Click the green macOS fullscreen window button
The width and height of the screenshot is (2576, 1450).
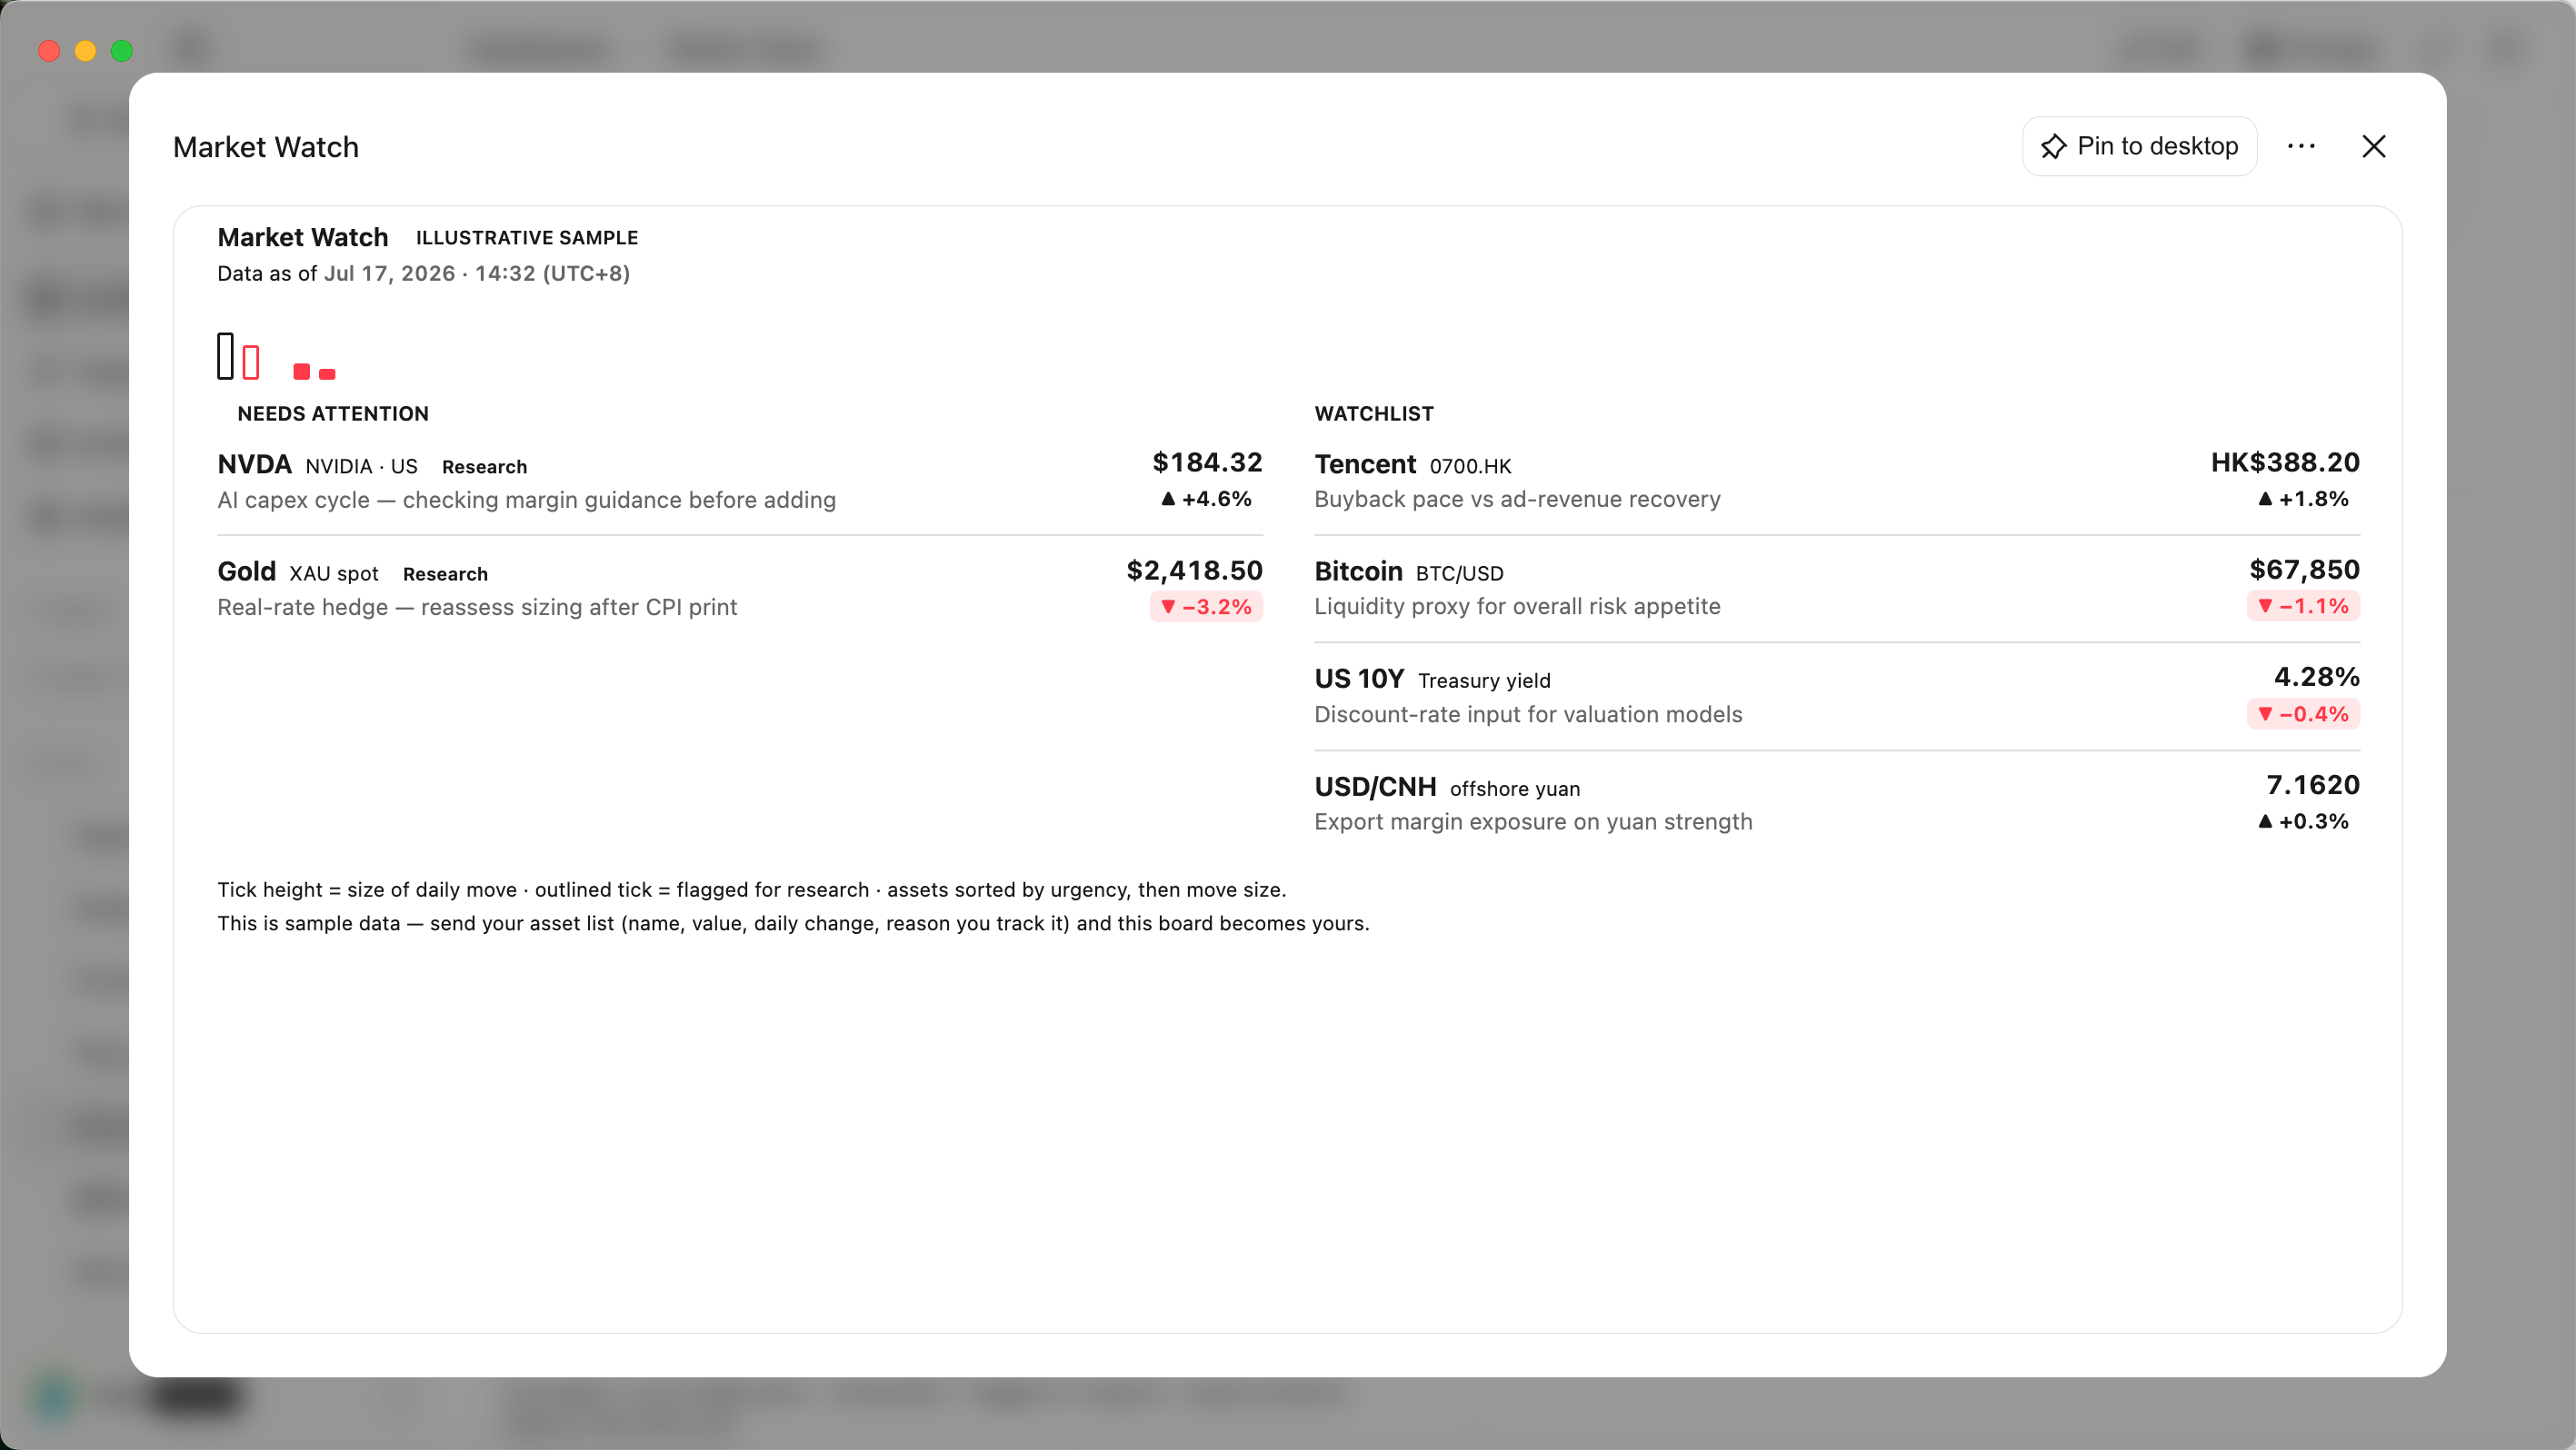[x=122, y=50]
